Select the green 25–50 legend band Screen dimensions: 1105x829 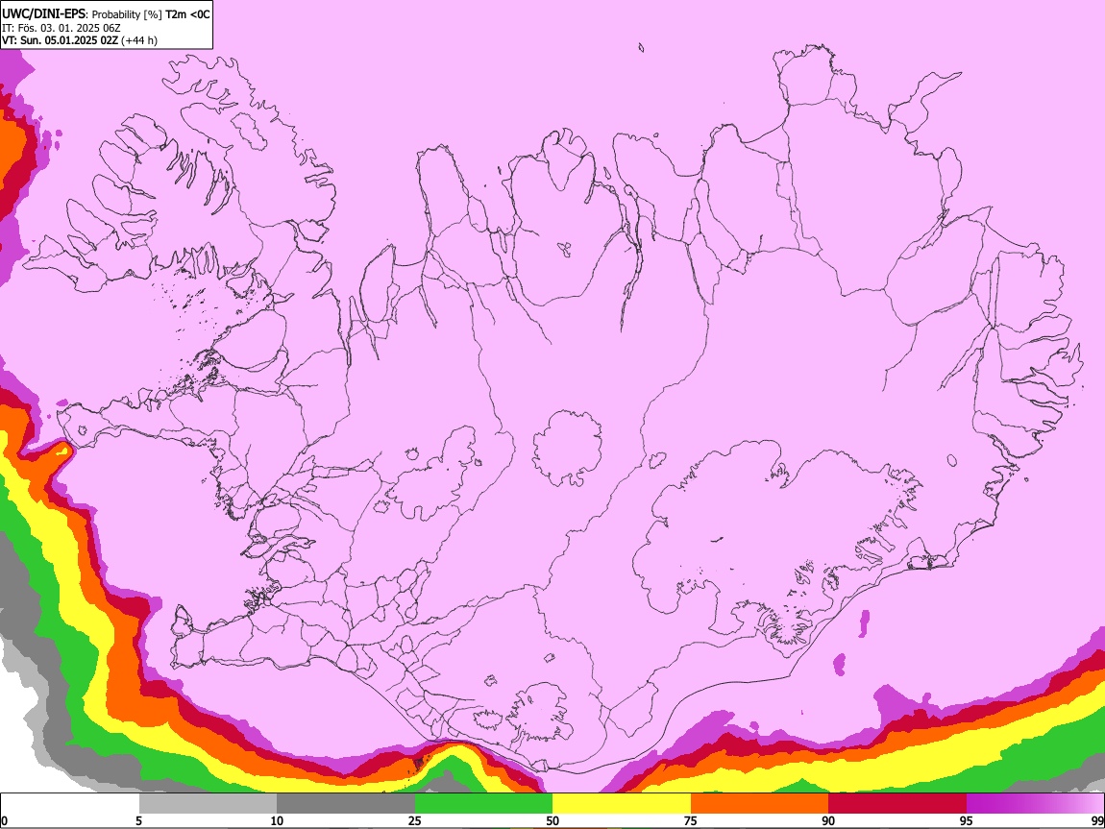(x=483, y=804)
